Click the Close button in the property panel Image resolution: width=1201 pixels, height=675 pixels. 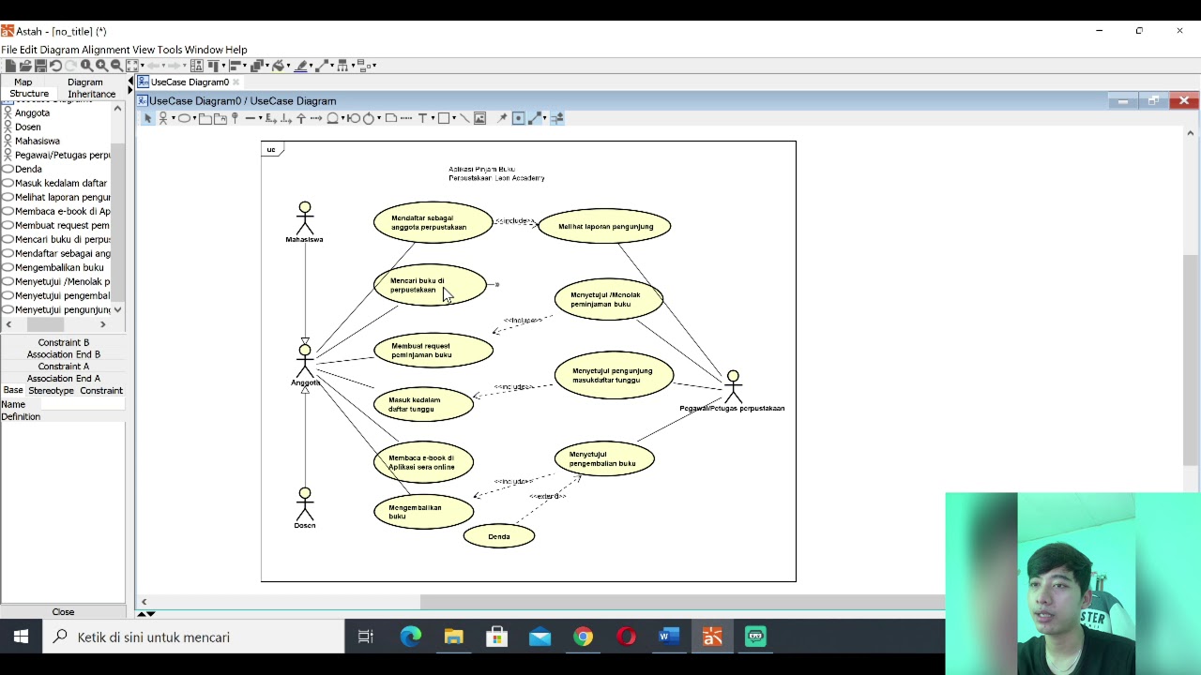63,611
